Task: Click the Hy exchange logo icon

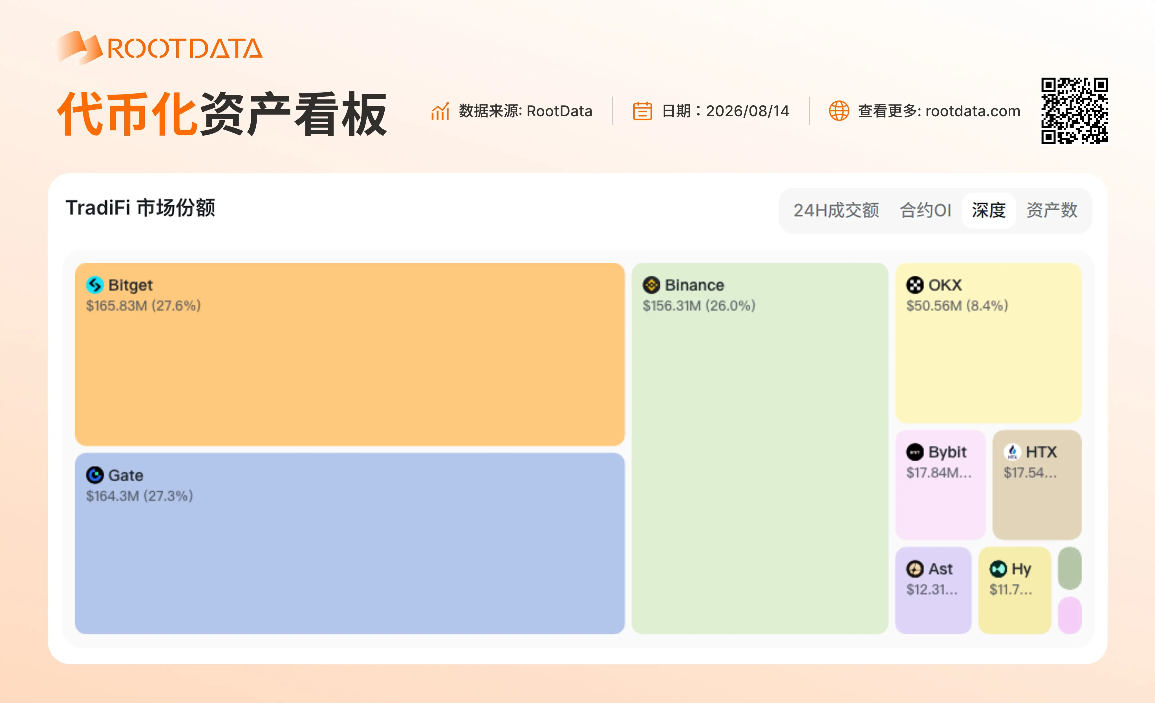Action: pyautogui.click(x=998, y=569)
